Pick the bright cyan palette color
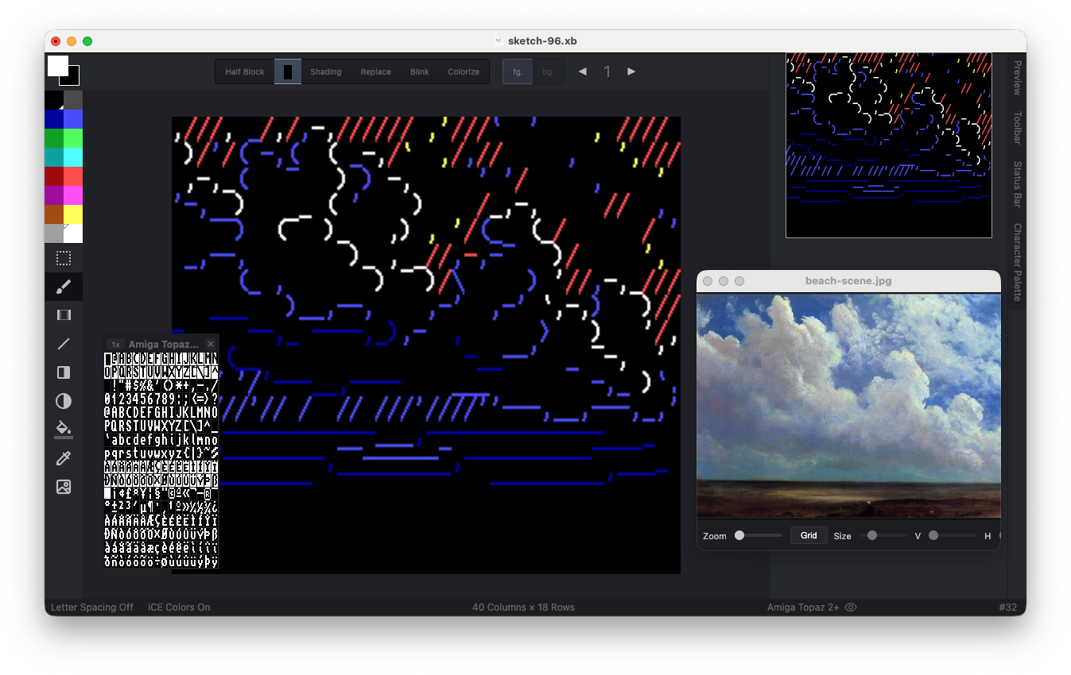The width and height of the screenshot is (1071, 675). coord(73,157)
